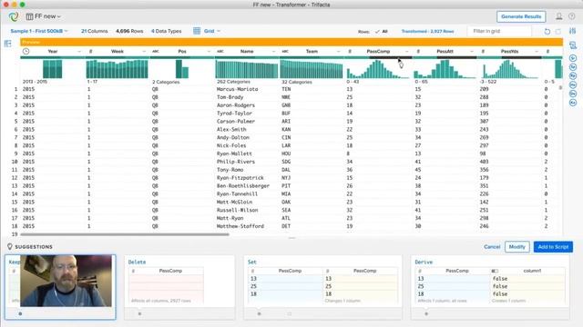Click the PassAtt data quality bar

point(445,57)
